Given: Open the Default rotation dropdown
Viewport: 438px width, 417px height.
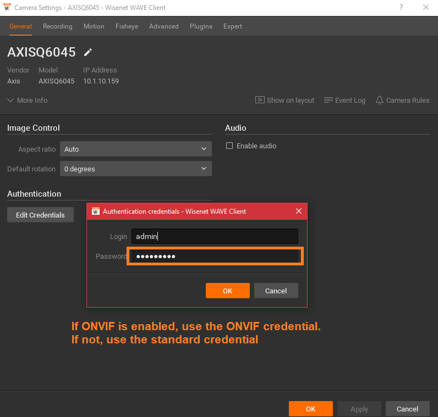Looking at the screenshot, I should pyautogui.click(x=136, y=169).
